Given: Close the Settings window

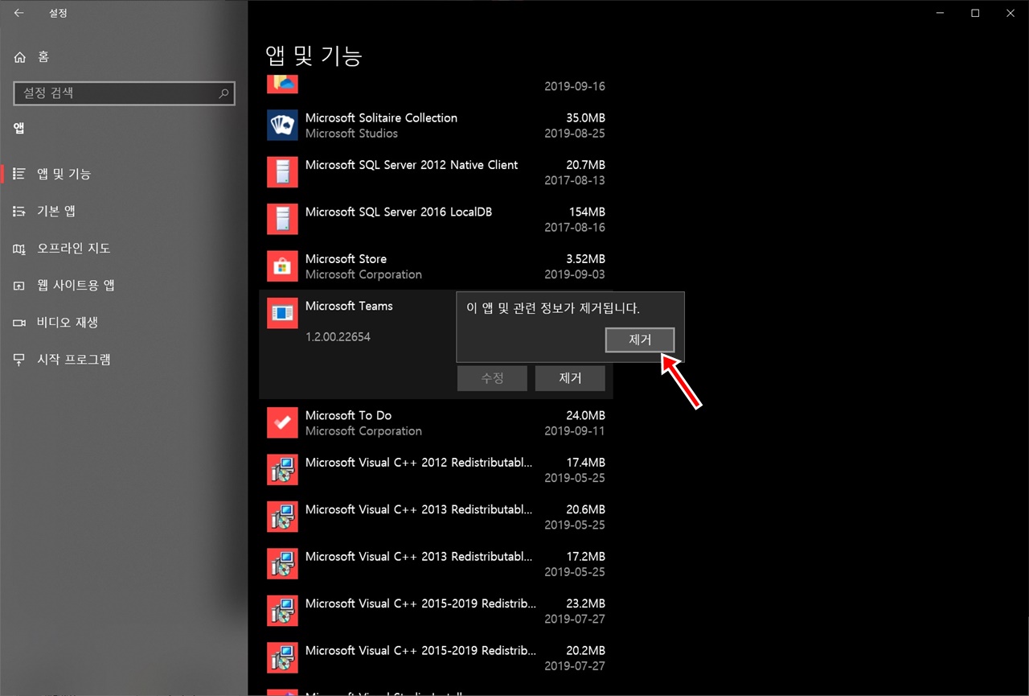Looking at the screenshot, I should coord(1011,13).
